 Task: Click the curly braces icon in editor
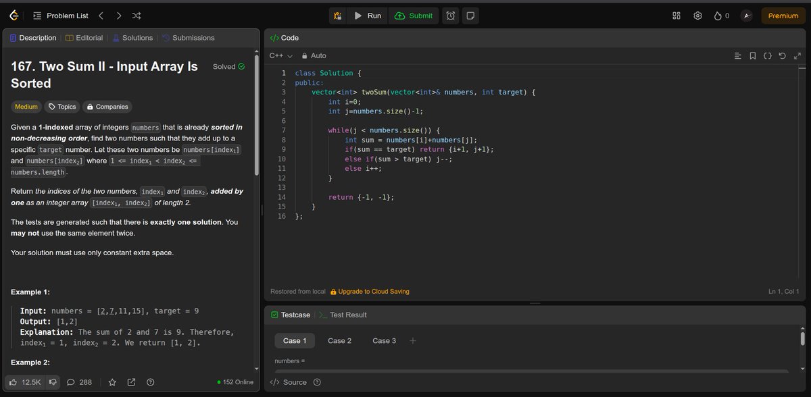(x=768, y=55)
